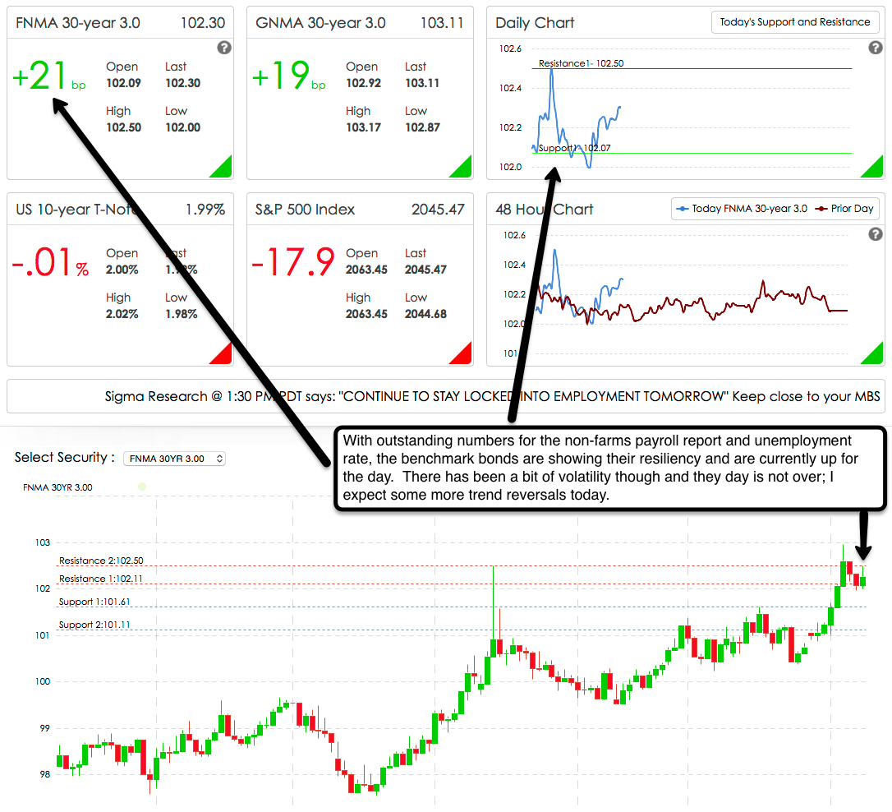Open the Daily Chart help icon
Screen dimensions: 892x812
(x=875, y=48)
